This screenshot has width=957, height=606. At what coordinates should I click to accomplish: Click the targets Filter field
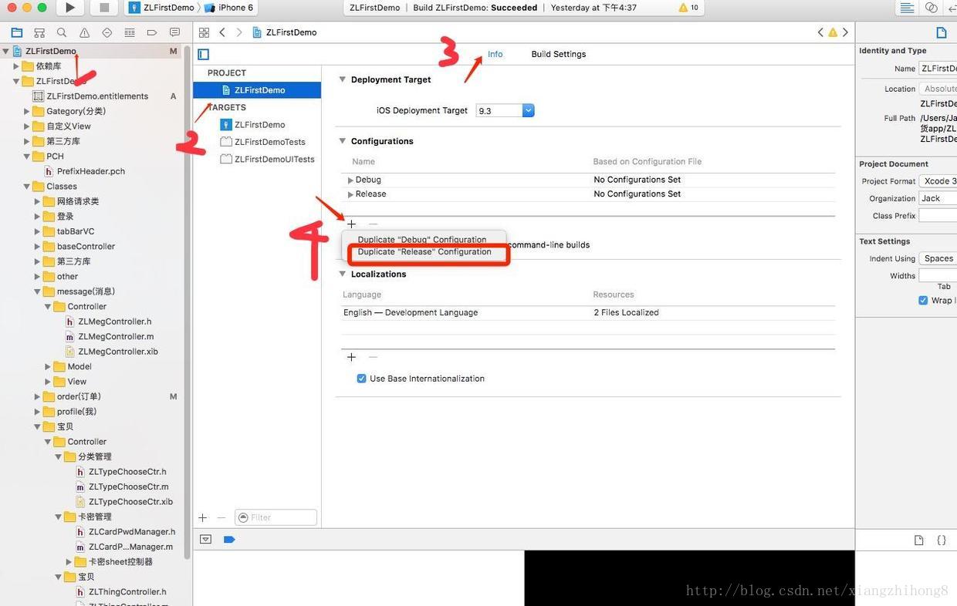pyautogui.click(x=276, y=517)
